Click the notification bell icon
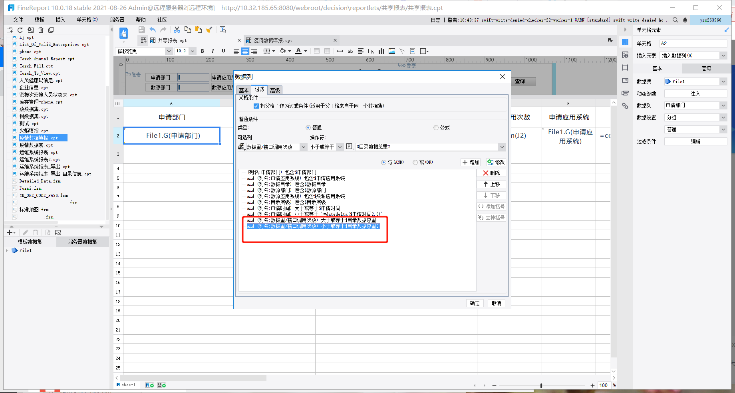The image size is (735, 393). 685,20
